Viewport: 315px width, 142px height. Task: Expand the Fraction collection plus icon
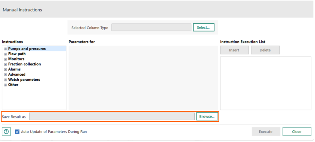(x=5, y=64)
